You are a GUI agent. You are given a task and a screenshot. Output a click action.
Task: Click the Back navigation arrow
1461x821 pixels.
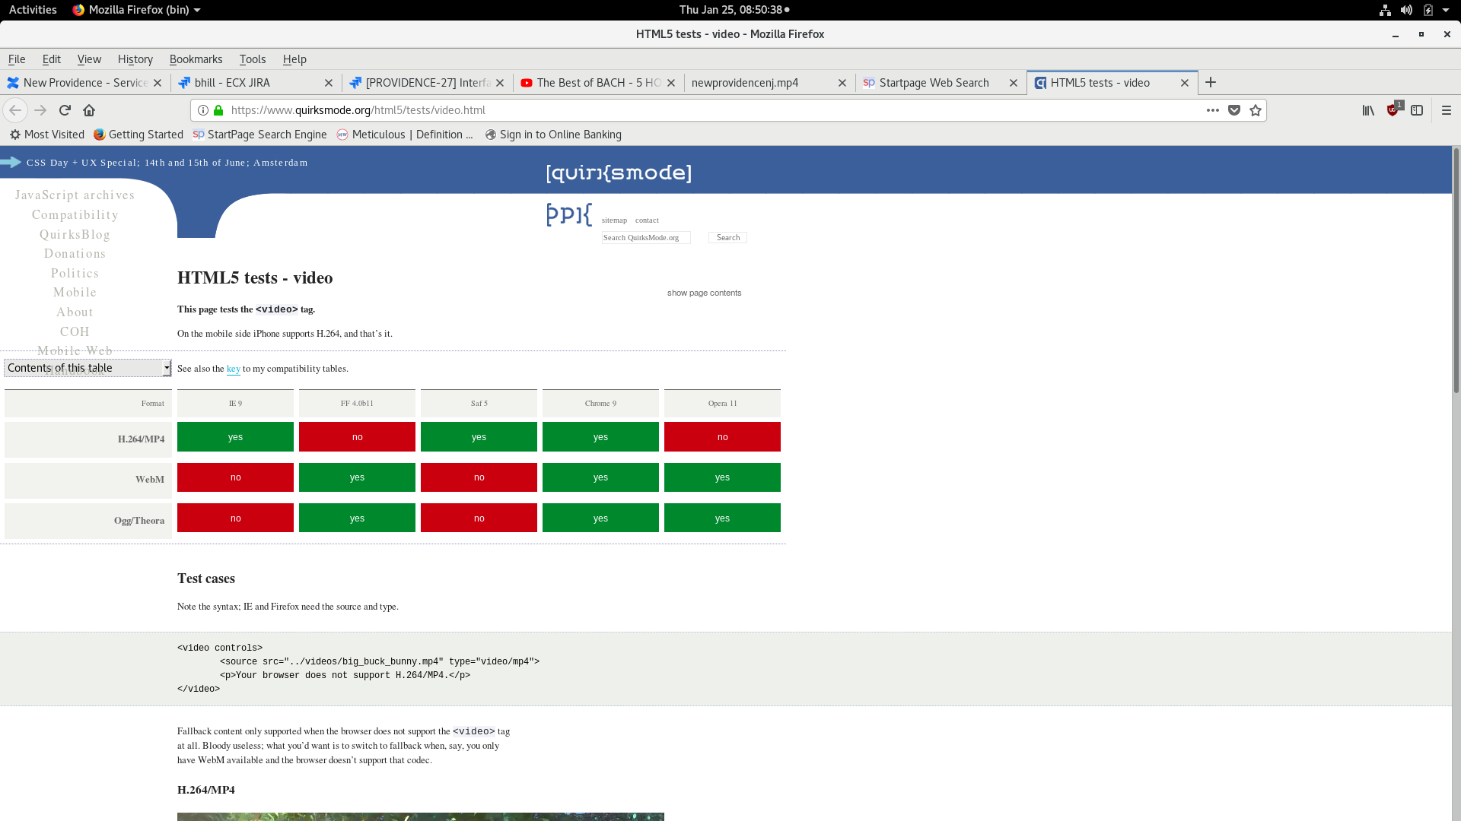point(15,110)
